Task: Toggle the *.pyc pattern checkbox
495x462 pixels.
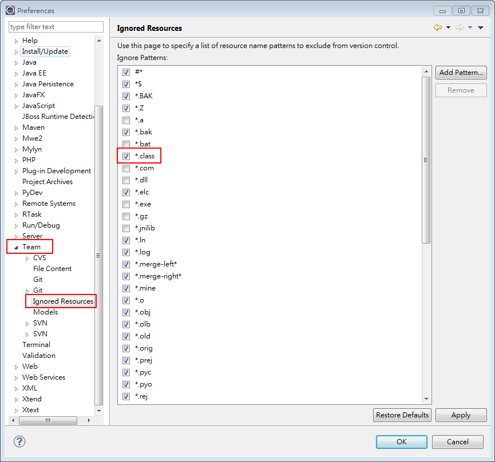Action: pyautogui.click(x=126, y=372)
